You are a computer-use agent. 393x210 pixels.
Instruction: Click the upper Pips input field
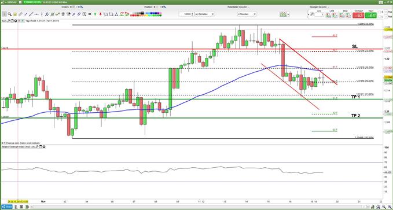point(385,12)
